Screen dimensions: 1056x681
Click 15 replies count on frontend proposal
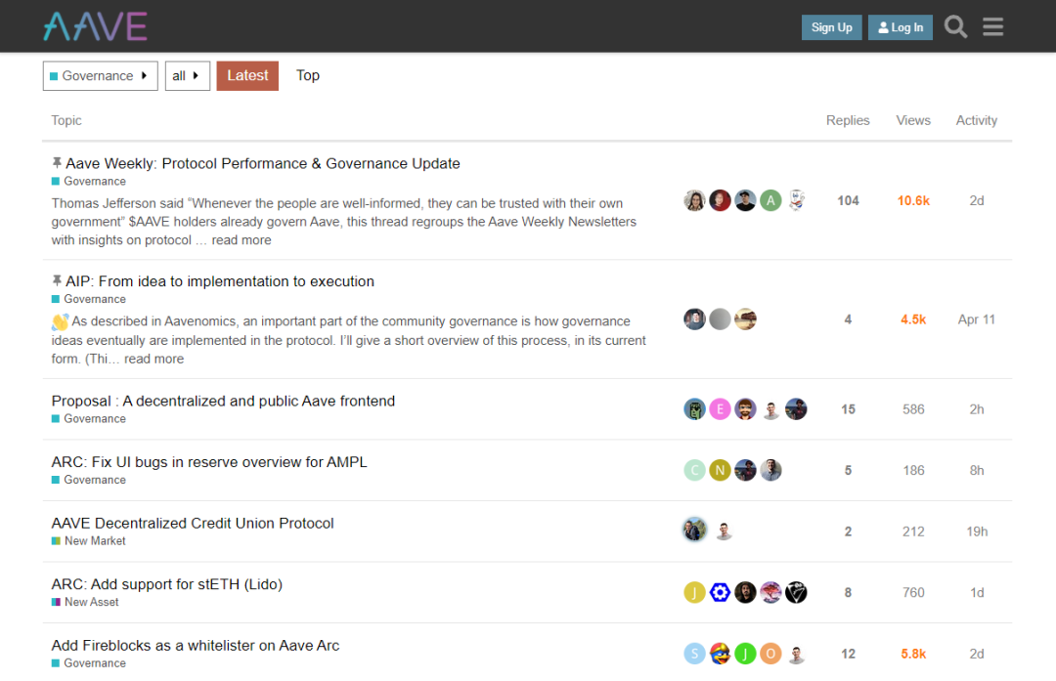point(848,409)
